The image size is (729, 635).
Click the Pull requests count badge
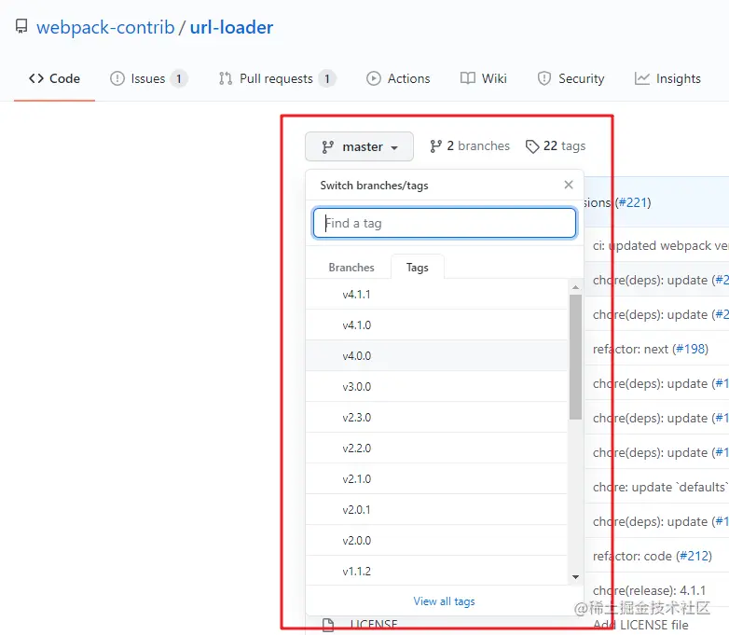click(327, 78)
